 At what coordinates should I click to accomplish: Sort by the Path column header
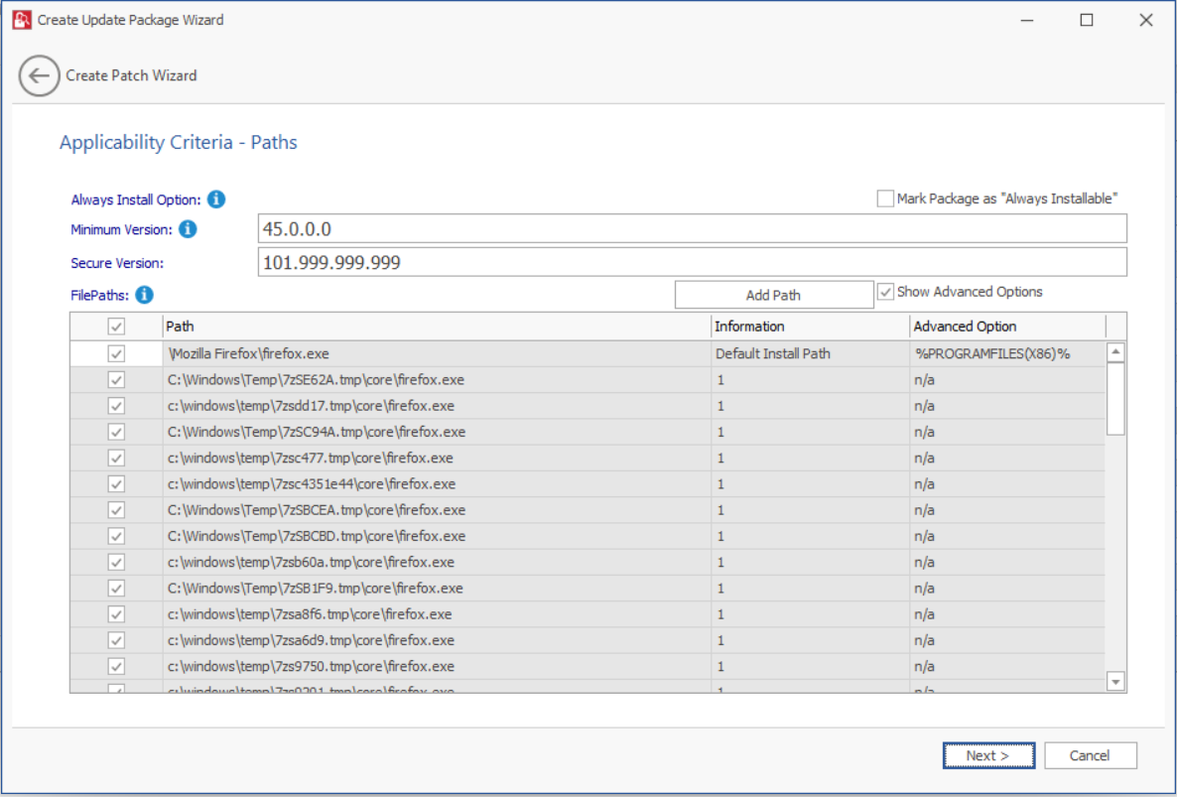(x=437, y=327)
